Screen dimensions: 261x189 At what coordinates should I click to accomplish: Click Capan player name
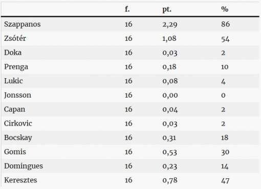coord(14,109)
